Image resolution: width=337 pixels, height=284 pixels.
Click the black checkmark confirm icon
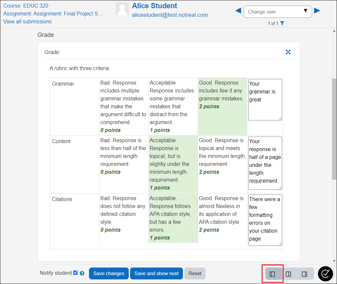point(326,273)
